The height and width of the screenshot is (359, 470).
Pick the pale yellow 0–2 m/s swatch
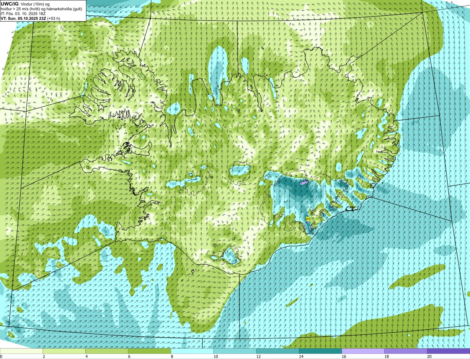point(21,351)
